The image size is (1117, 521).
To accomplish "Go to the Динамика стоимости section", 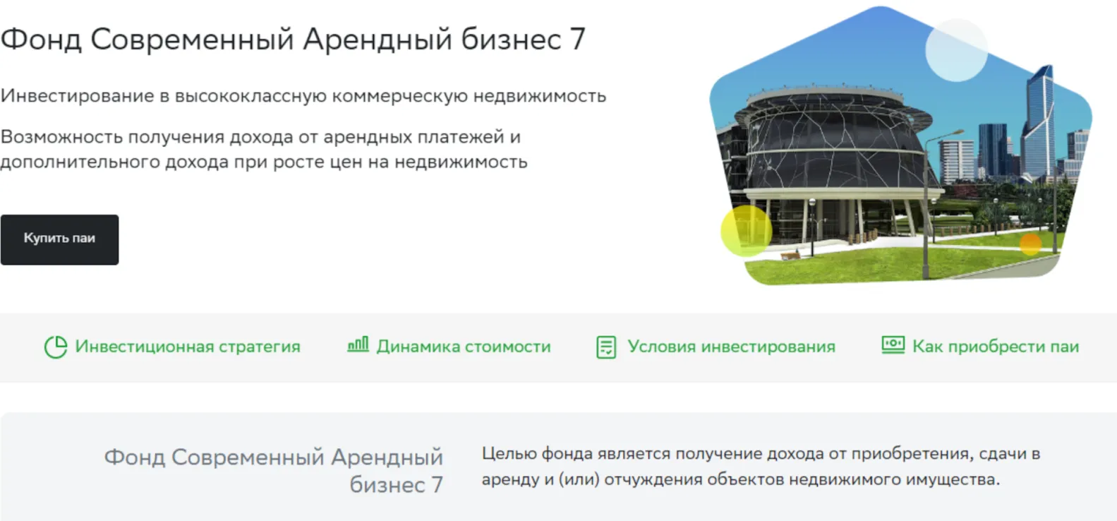I will 464,347.
